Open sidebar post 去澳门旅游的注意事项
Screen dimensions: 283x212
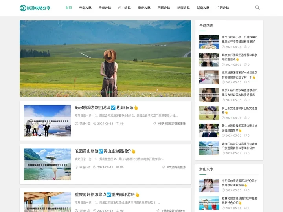coord(239,146)
